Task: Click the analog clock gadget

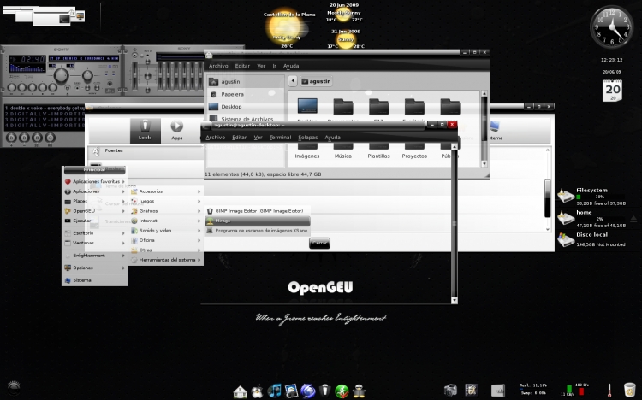Action: pyautogui.click(x=612, y=27)
